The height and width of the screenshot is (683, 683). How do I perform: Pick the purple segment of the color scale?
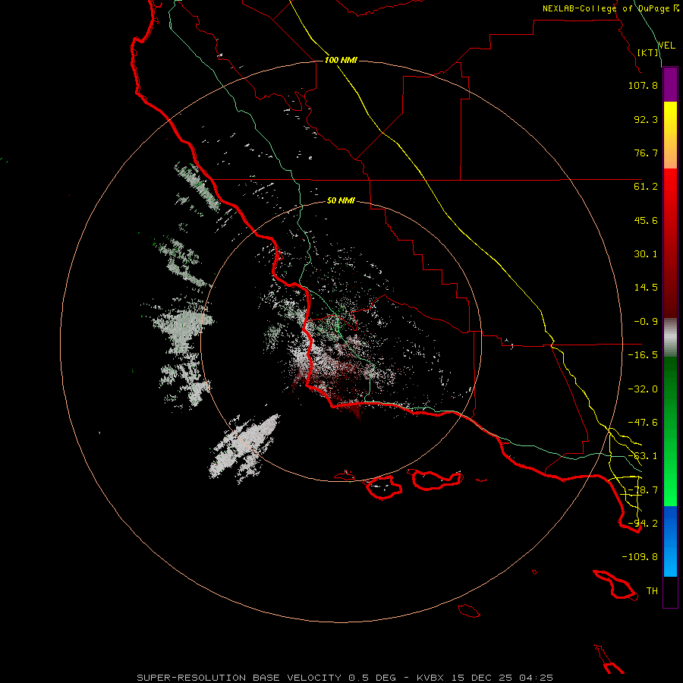pos(670,84)
